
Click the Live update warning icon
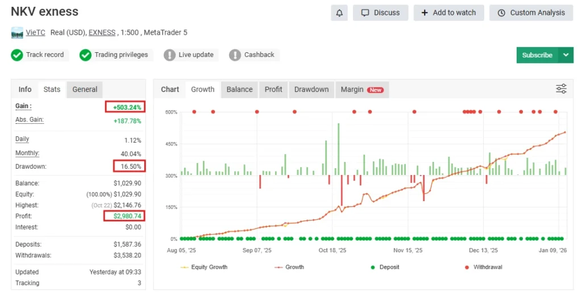(169, 55)
